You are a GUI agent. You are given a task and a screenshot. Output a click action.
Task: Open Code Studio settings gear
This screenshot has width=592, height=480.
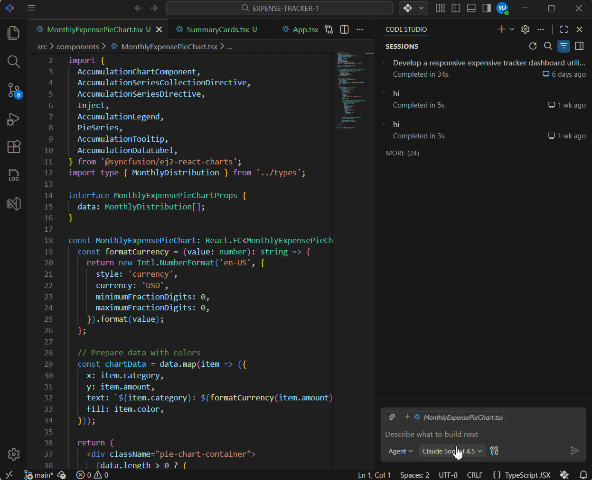(x=525, y=29)
